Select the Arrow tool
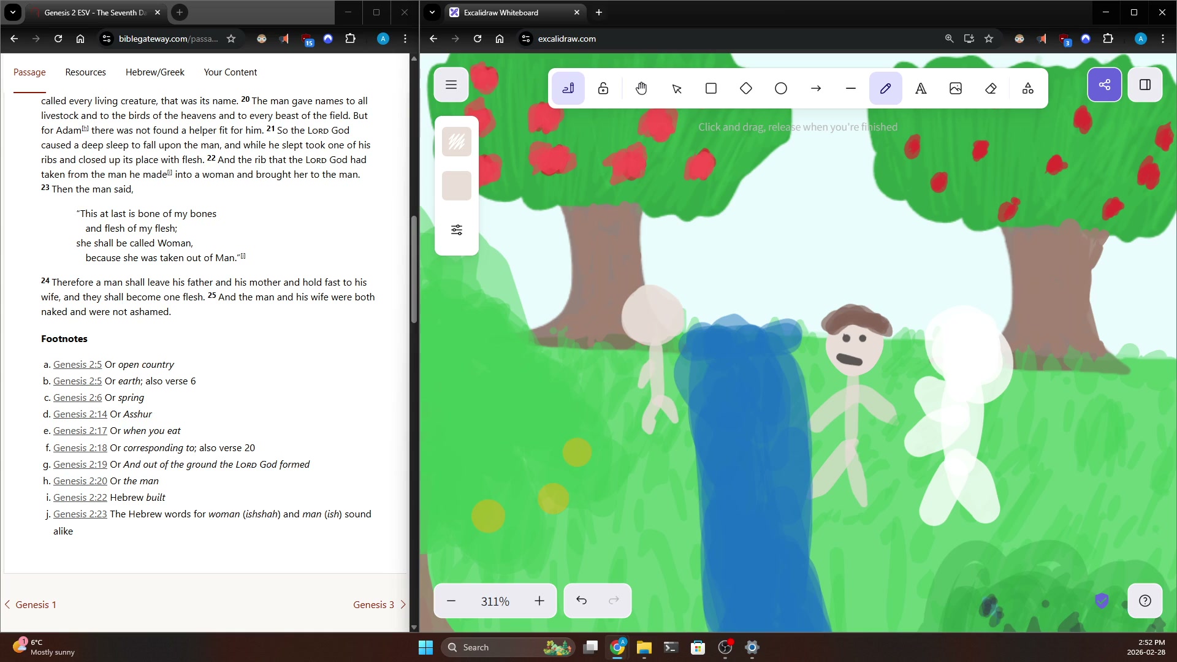This screenshot has height=662, width=1177. (815, 88)
